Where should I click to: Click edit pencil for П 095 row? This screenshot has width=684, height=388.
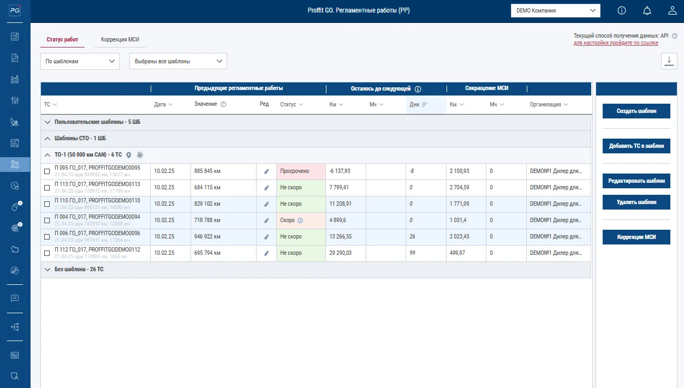point(266,171)
